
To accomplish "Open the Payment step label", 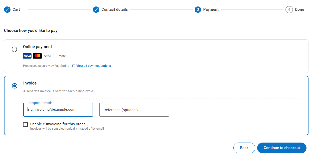I will pos(211,9).
